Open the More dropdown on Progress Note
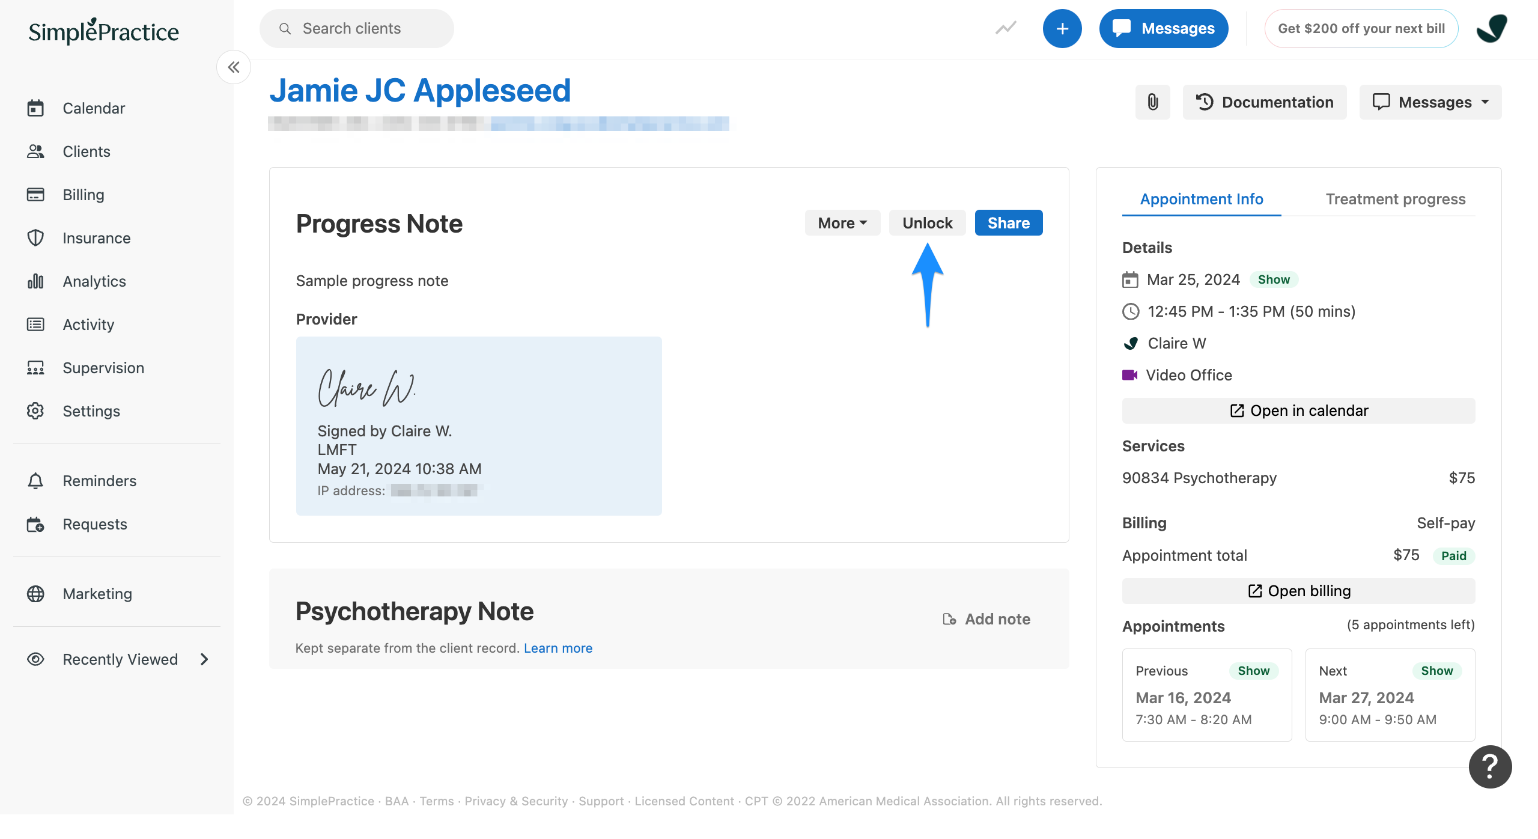1538x839 pixels. tap(842, 223)
